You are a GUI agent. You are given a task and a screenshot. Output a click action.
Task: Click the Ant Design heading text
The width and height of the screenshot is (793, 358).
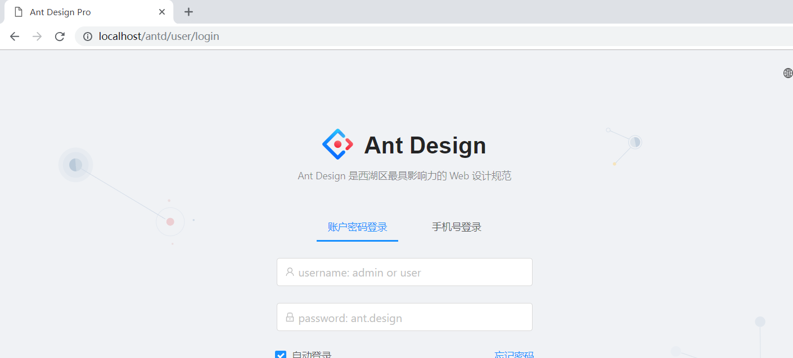(425, 145)
